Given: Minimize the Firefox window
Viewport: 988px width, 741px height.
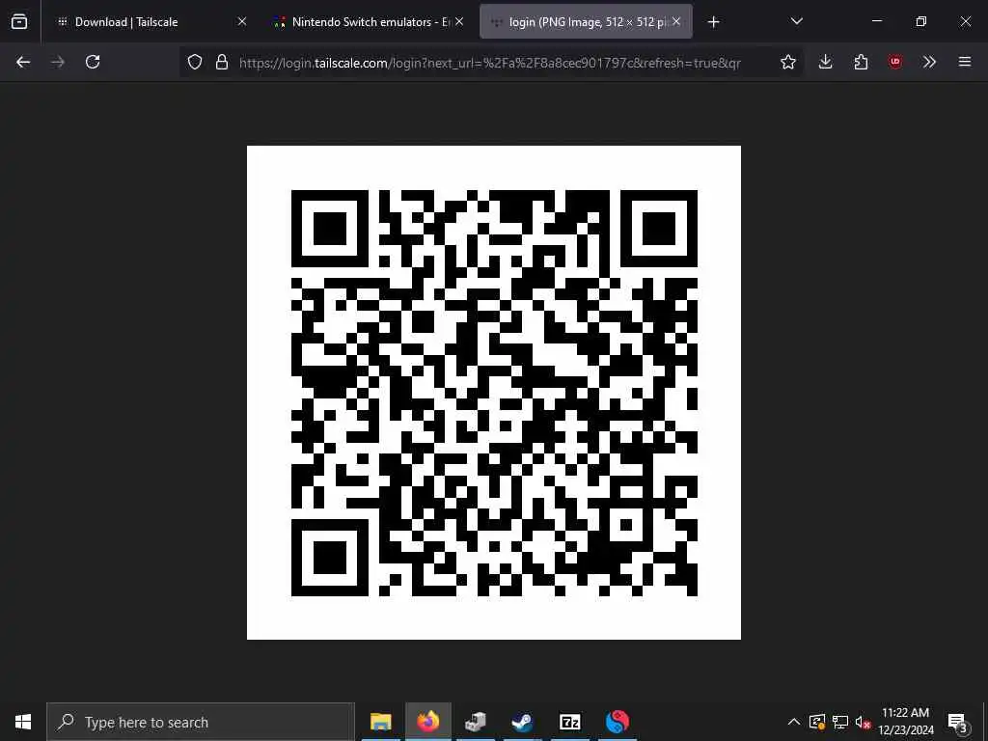Looking at the screenshot, I should (x=877, y=21).
